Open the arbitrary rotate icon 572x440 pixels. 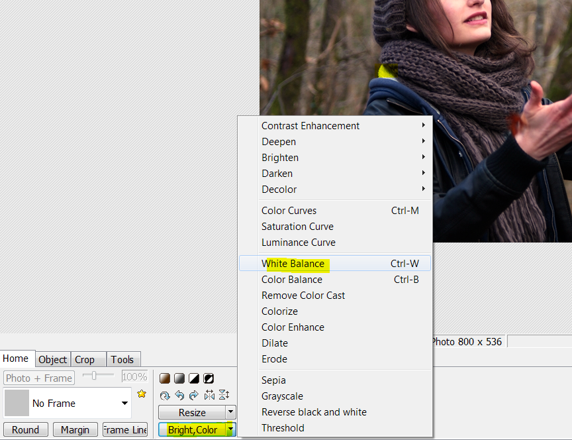pos(165,395)
